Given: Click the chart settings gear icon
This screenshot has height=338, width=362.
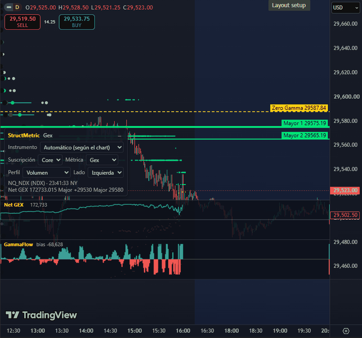Looking at the screenshot, I should [346, 331].
